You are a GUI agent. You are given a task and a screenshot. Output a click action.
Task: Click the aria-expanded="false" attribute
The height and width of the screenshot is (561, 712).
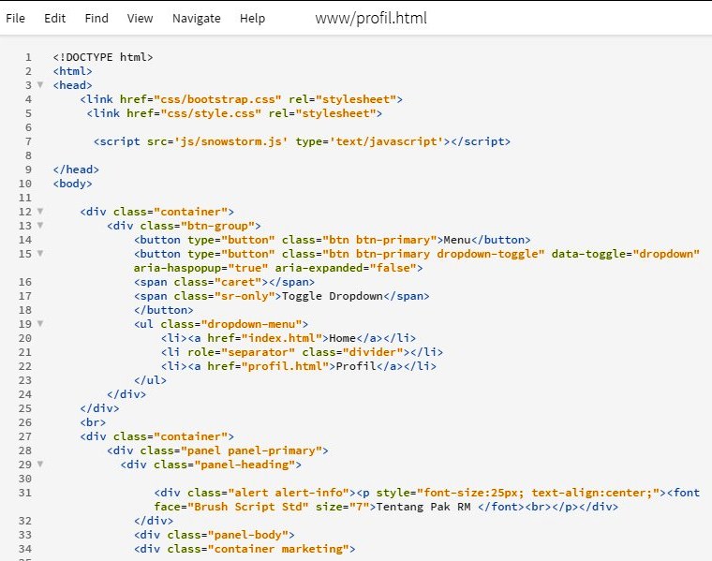pos(346,268)
